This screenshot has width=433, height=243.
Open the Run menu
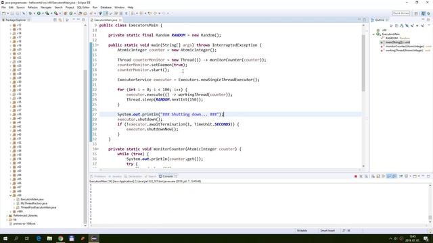point(95,7)
